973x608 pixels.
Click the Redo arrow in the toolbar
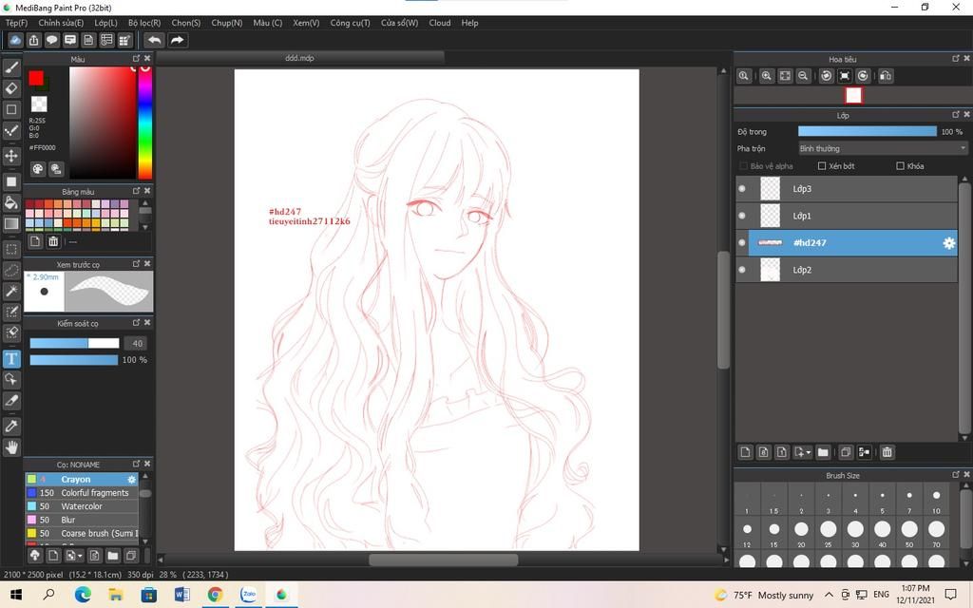point(177,40)
